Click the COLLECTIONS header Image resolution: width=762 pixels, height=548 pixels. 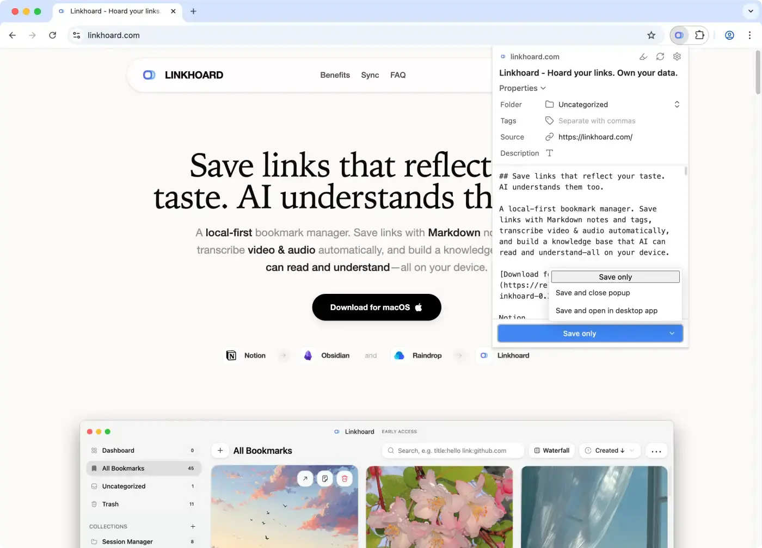108,527
